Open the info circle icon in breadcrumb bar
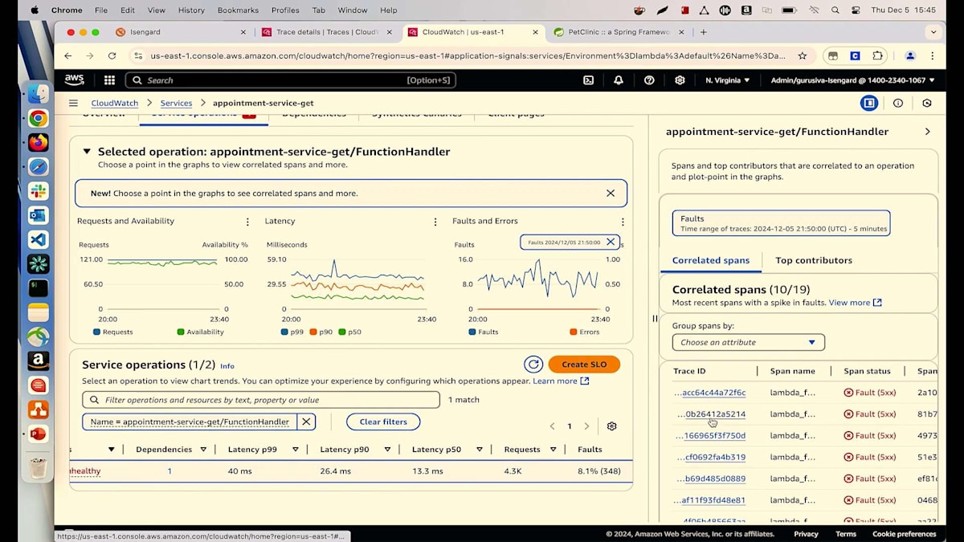The height and width of the screenshot is (542, 964). pyautogui.click(x=898, y=103)
